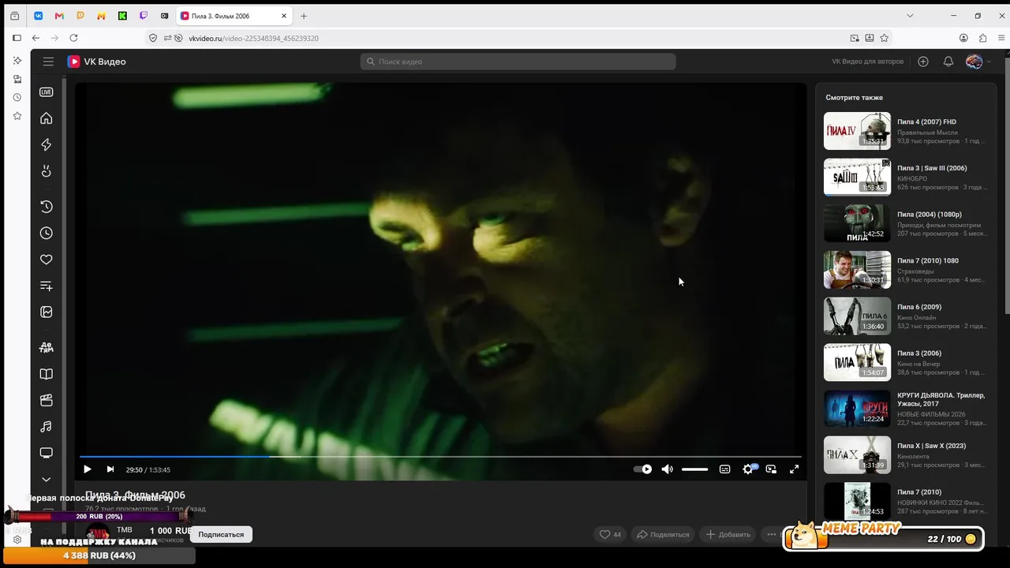Open Пила 4 (2007) FHD recommended video

[x=906, y=131]
